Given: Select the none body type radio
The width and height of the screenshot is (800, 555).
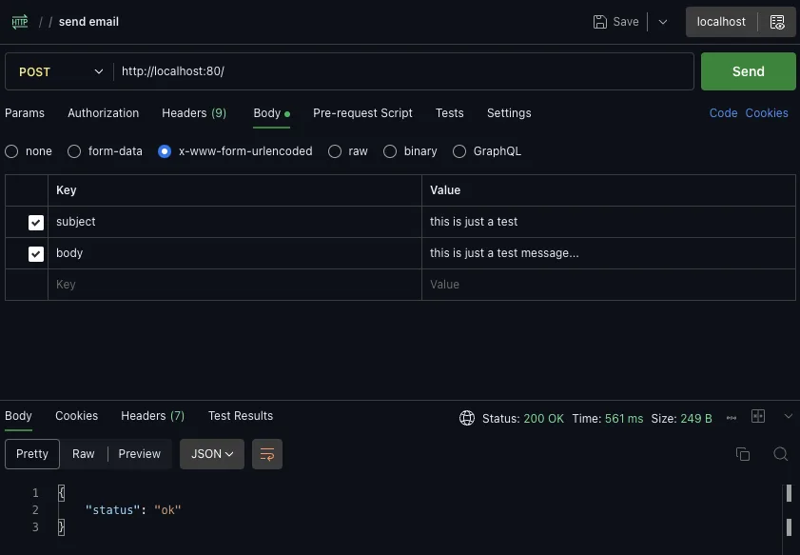Looking at the screenshot, I should click(11, 151).
